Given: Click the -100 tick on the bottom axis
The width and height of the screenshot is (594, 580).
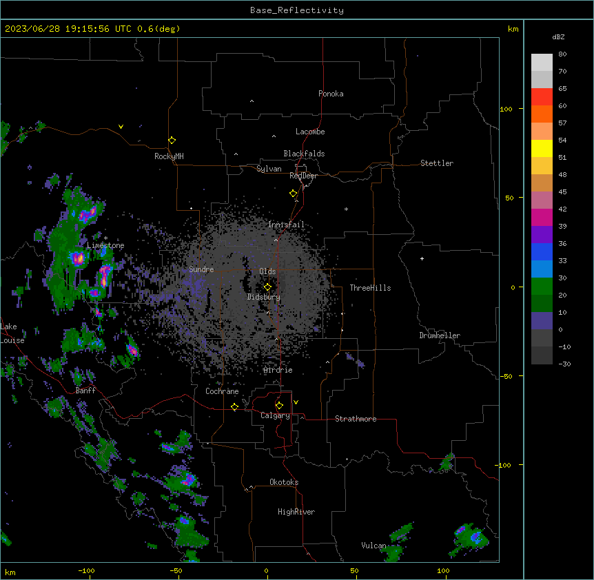Looking at the screenshot, I should pos(86,570).
